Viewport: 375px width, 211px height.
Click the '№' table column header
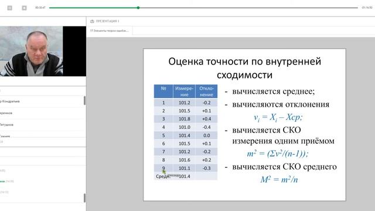click(163, 91)
